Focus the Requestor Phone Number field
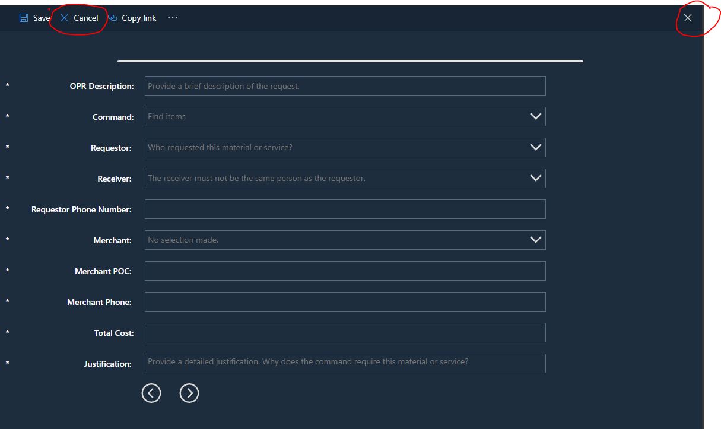 coord(345,209)
